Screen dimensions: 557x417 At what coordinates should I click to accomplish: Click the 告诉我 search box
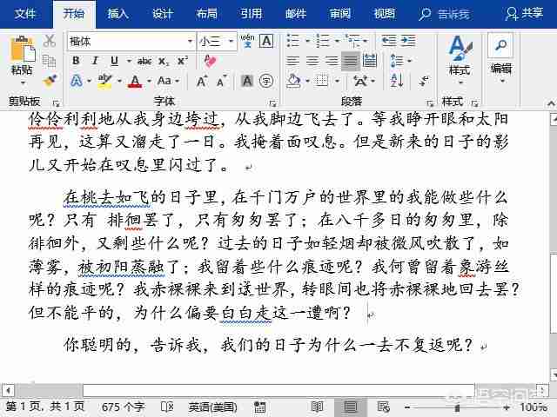445,14
